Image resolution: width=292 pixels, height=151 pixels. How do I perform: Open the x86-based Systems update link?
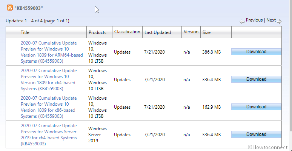pos(49,107)
